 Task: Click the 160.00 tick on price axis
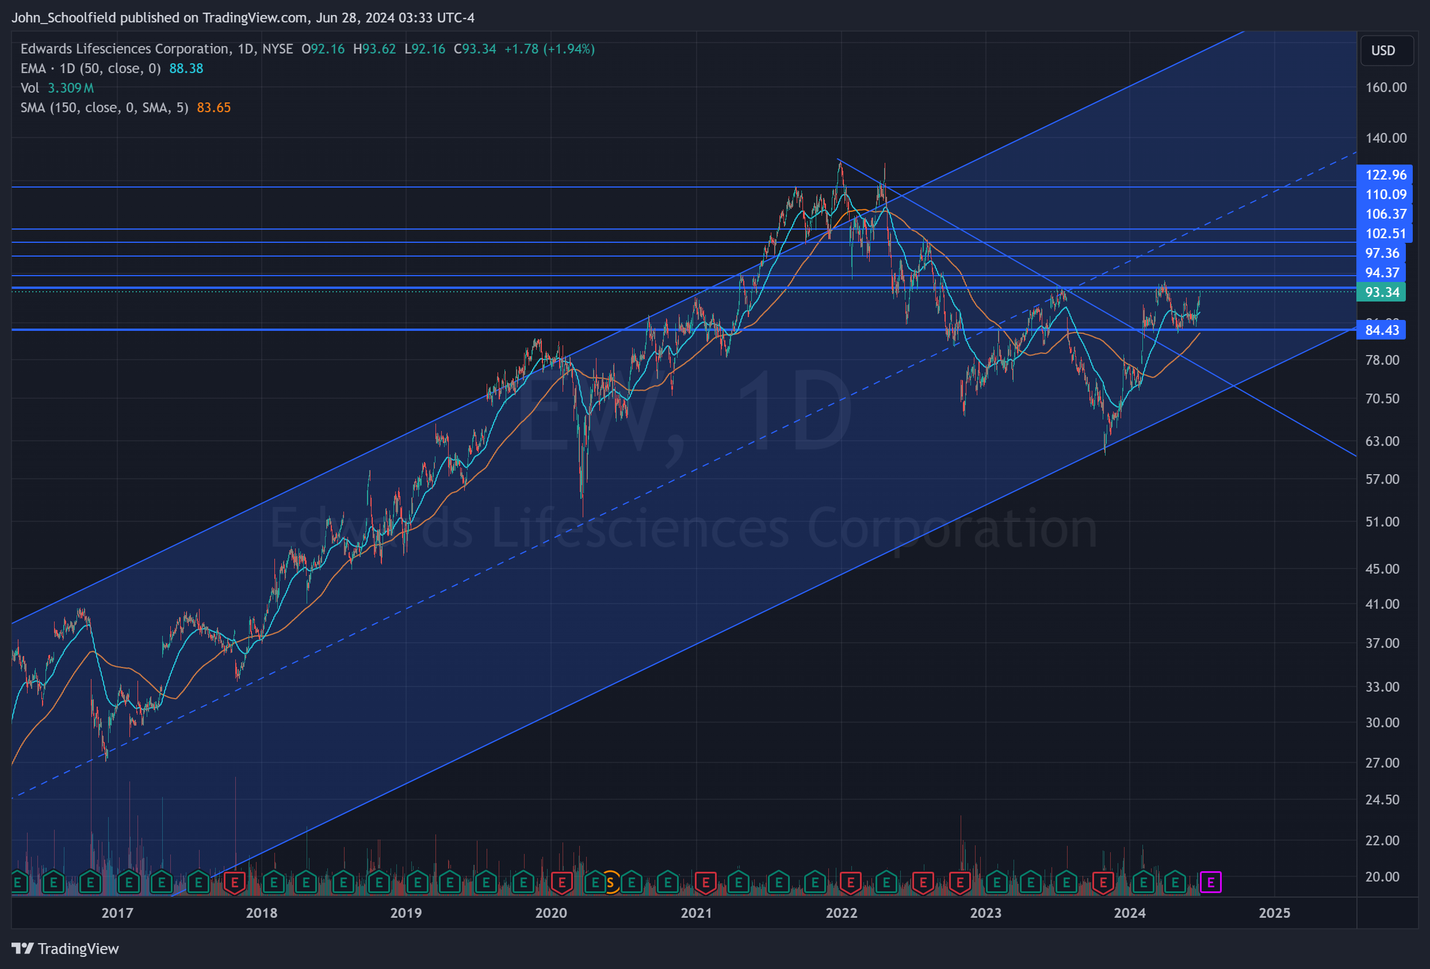pos(1386,87)
